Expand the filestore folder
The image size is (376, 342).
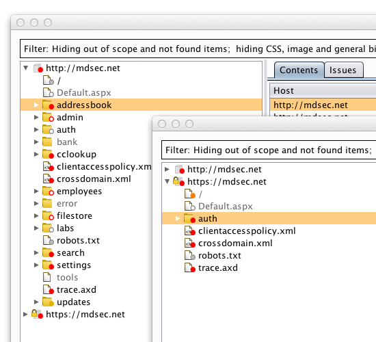(36, 215)
